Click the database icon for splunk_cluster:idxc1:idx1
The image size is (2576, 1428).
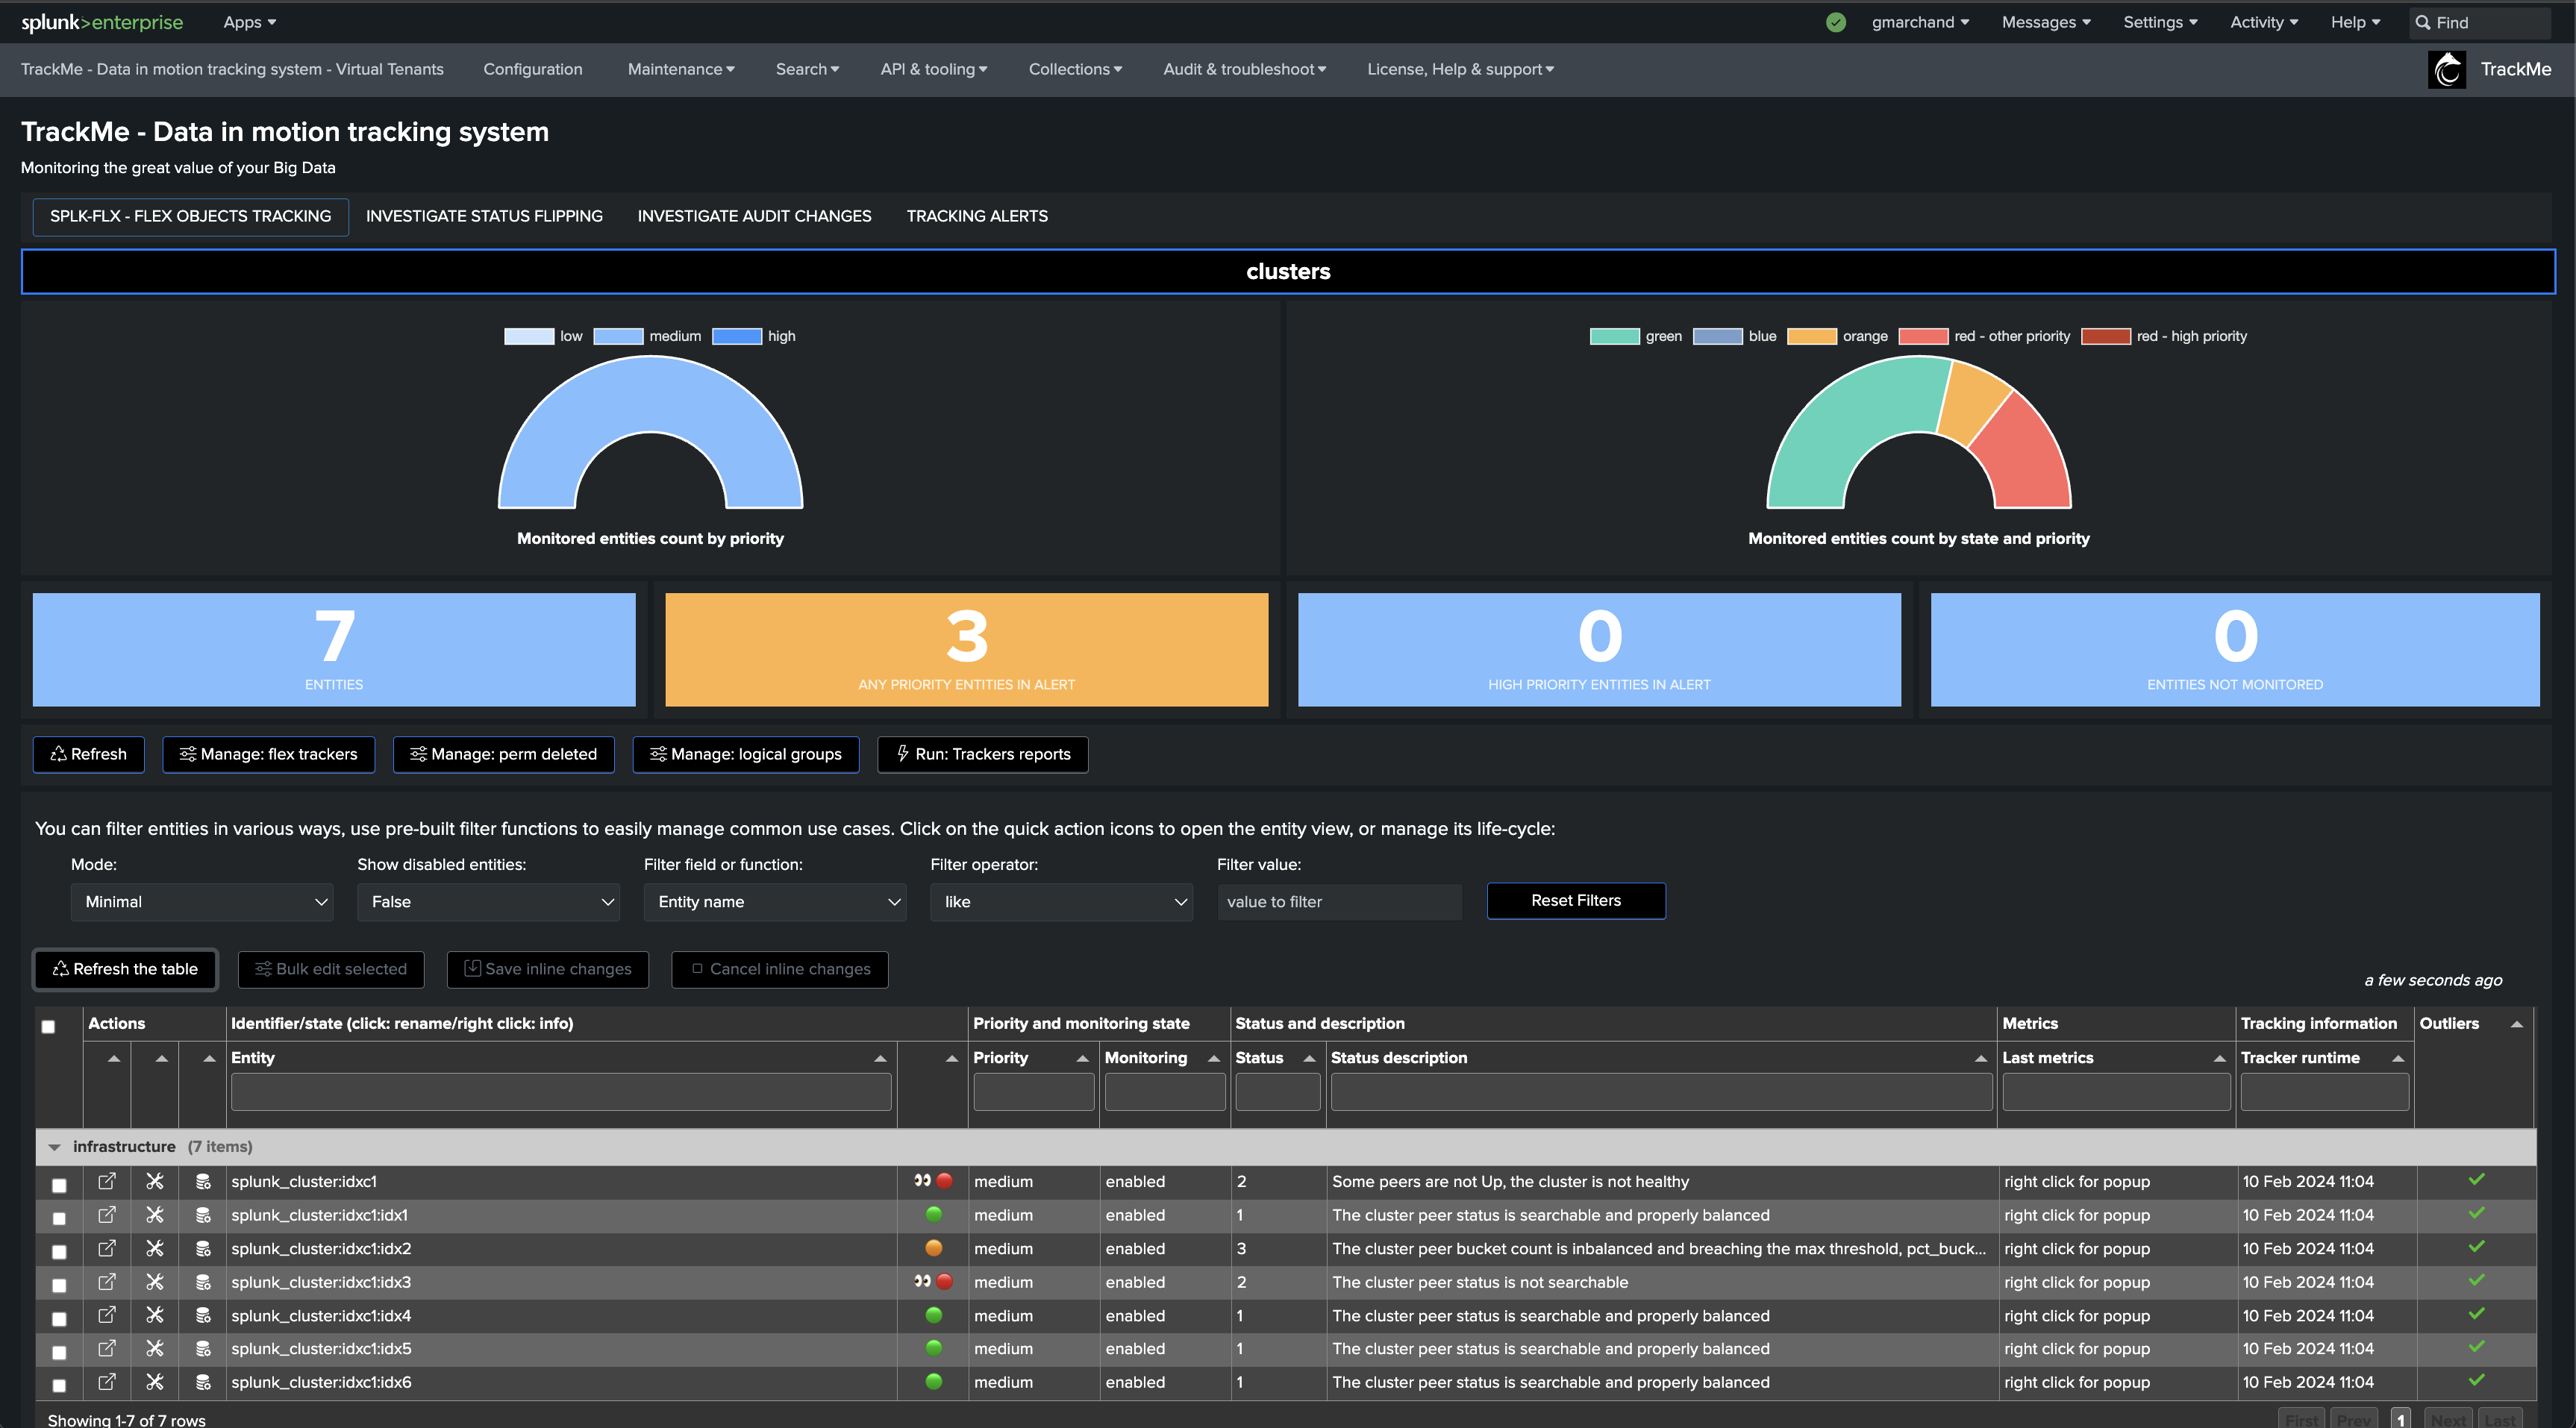click(x=203, y=1215)
